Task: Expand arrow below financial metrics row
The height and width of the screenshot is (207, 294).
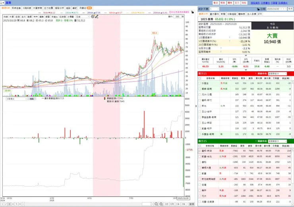Action: pyautogui.click(x=246, y=70)
